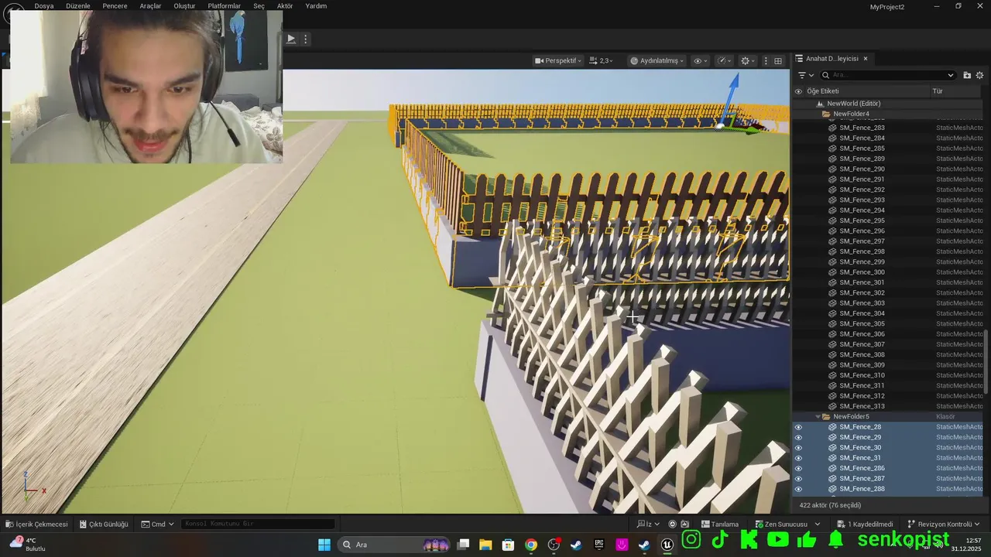Open the Cmd console type dropdown

(157, 524)
